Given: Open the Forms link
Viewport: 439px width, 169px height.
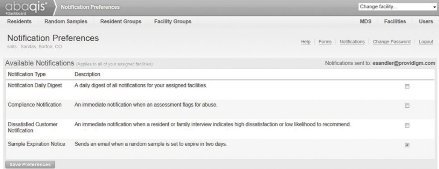Looking at the screenshot, I should point(325,42).
